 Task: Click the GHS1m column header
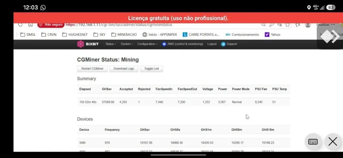pyautogui.click(x=206, y=130)
